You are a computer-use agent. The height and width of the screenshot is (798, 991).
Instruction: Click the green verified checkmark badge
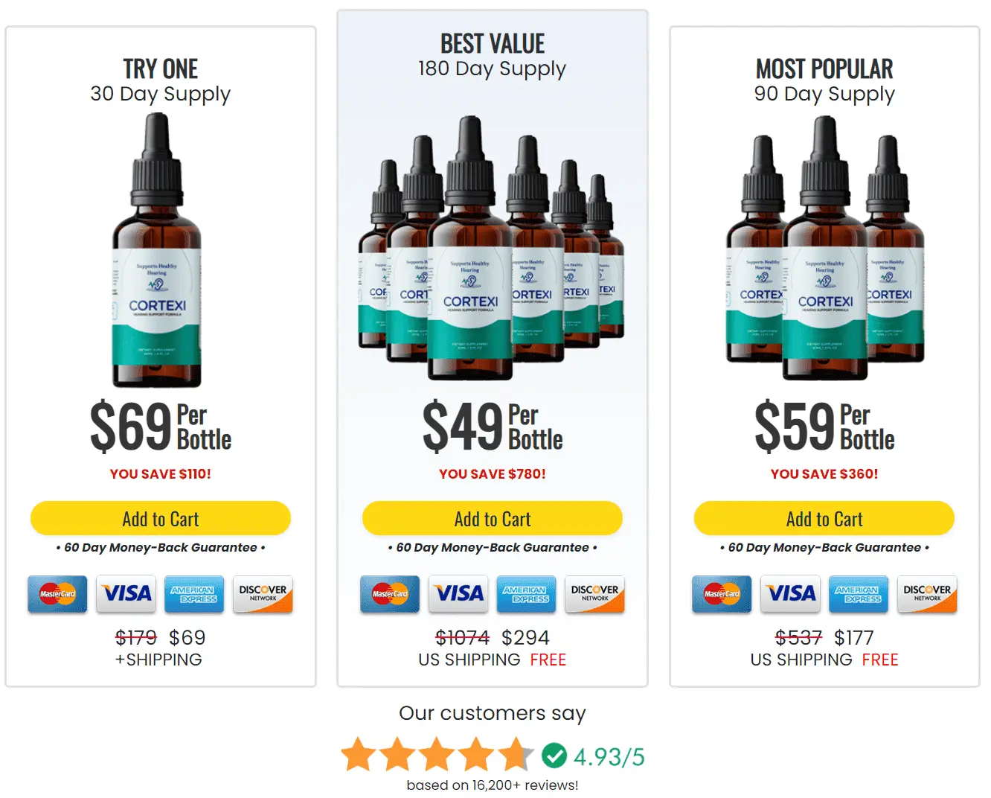[554, 756]
